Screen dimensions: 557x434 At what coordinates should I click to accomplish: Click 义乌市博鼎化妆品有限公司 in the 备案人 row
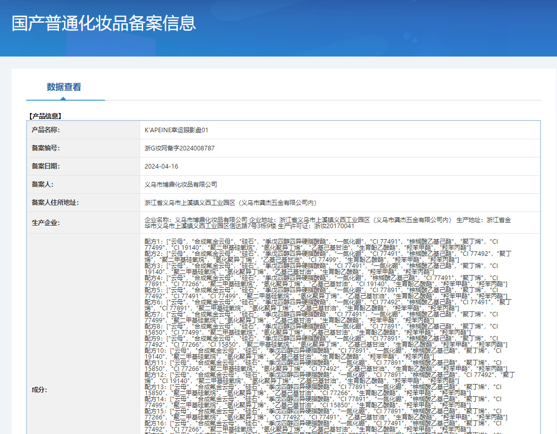181,184
